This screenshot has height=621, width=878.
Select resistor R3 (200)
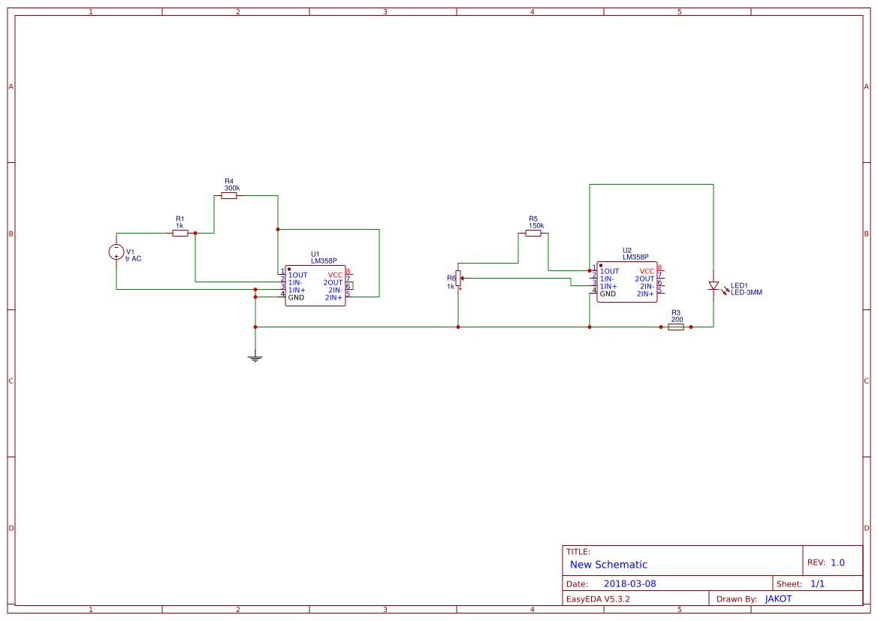[674, 326]
